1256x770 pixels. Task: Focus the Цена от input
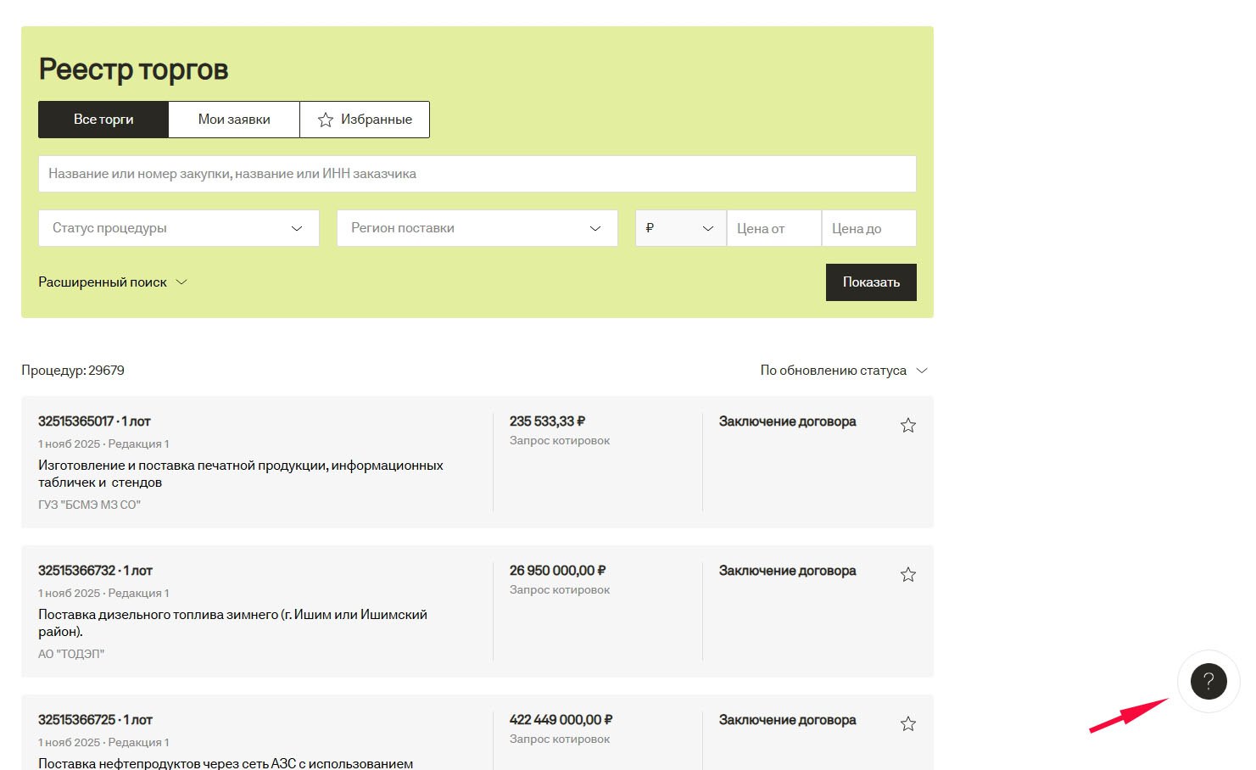point(773,228)
